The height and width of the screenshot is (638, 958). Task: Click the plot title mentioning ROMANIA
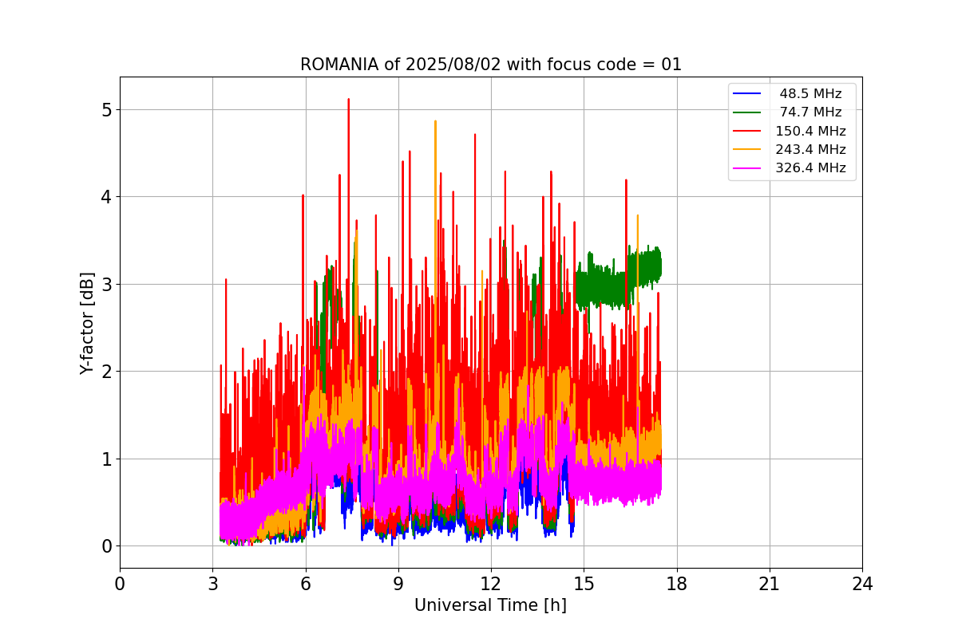point(490,65)
